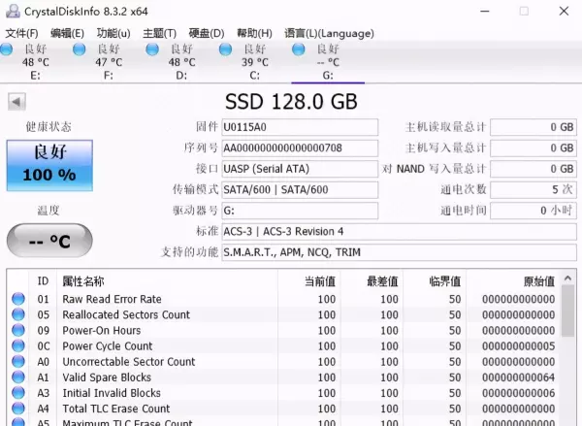Click the SSD 128.0 GB title text
The image size is (582, 426).
(x=291, y=102)
